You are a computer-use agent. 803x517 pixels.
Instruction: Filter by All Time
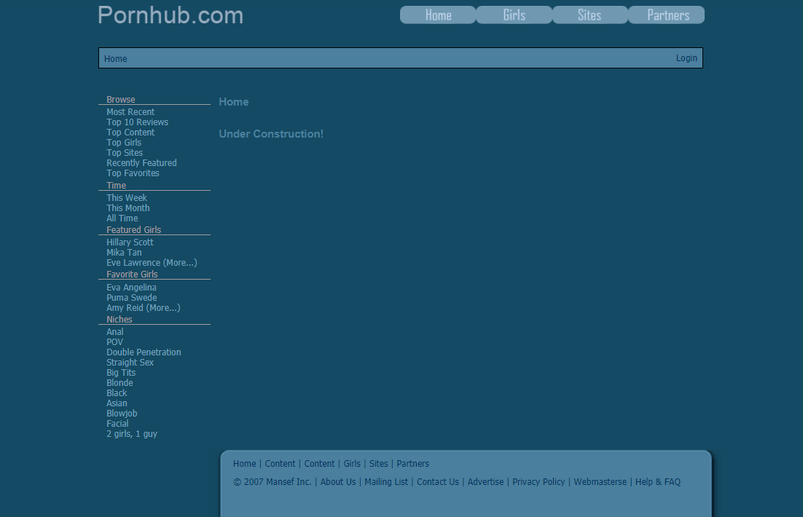click(x=122, y=218)
